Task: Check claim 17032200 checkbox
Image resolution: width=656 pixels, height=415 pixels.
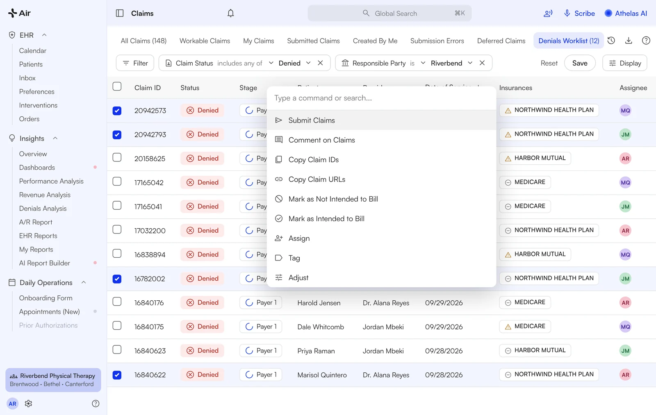Action: tap(117, 229)
